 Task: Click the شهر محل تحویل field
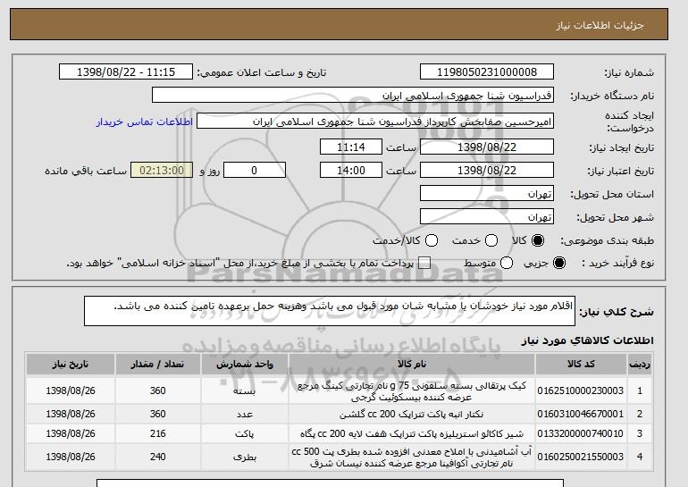tap(487, 217)
